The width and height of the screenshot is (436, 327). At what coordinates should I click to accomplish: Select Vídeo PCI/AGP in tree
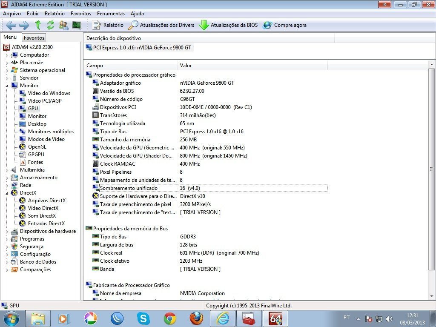(x=44, y=100)
